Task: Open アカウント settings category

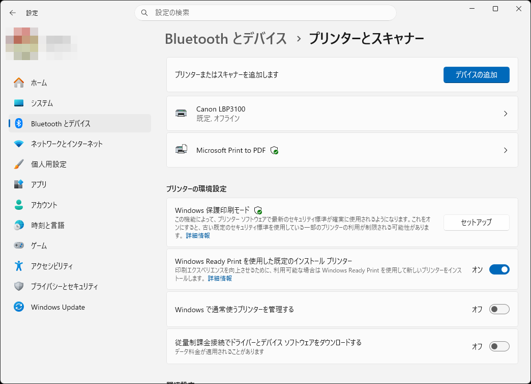Action: pos(79,205)
